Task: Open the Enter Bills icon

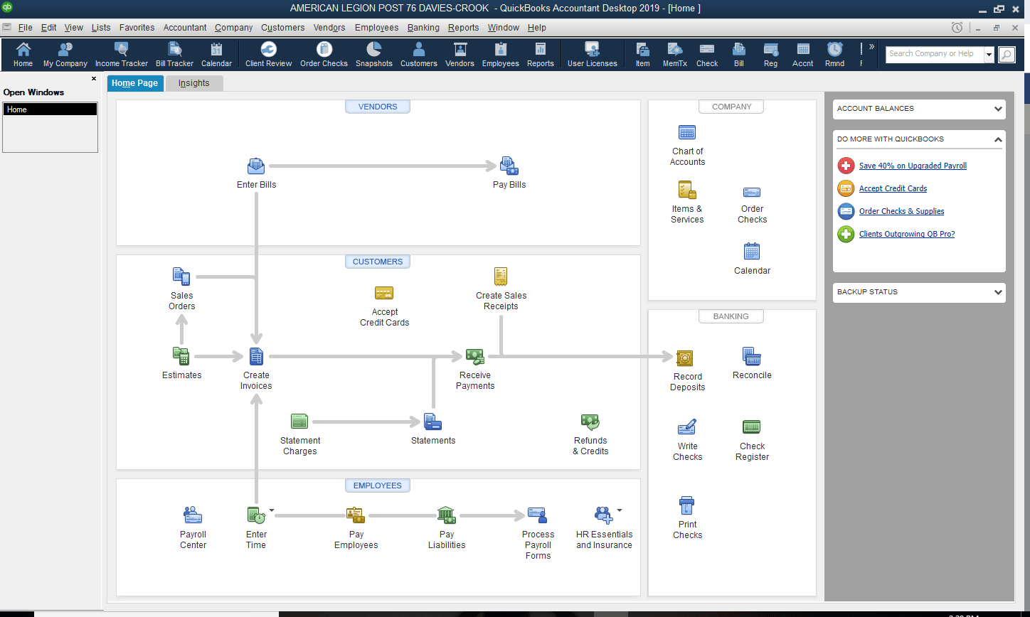Action: click(256, 166)
